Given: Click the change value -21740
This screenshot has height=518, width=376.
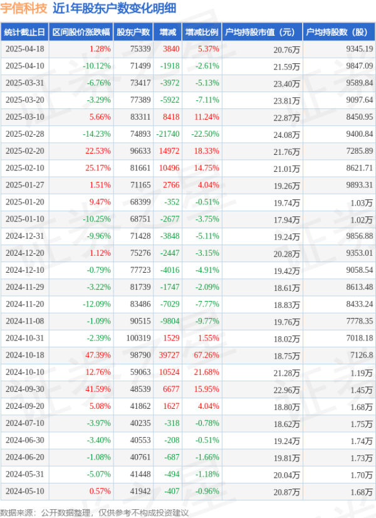Looking at the screenshot, I should (x=168, y=134).
